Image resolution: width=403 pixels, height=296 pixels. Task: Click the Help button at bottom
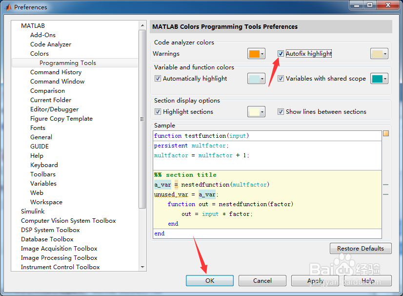(x=368, y=280)
